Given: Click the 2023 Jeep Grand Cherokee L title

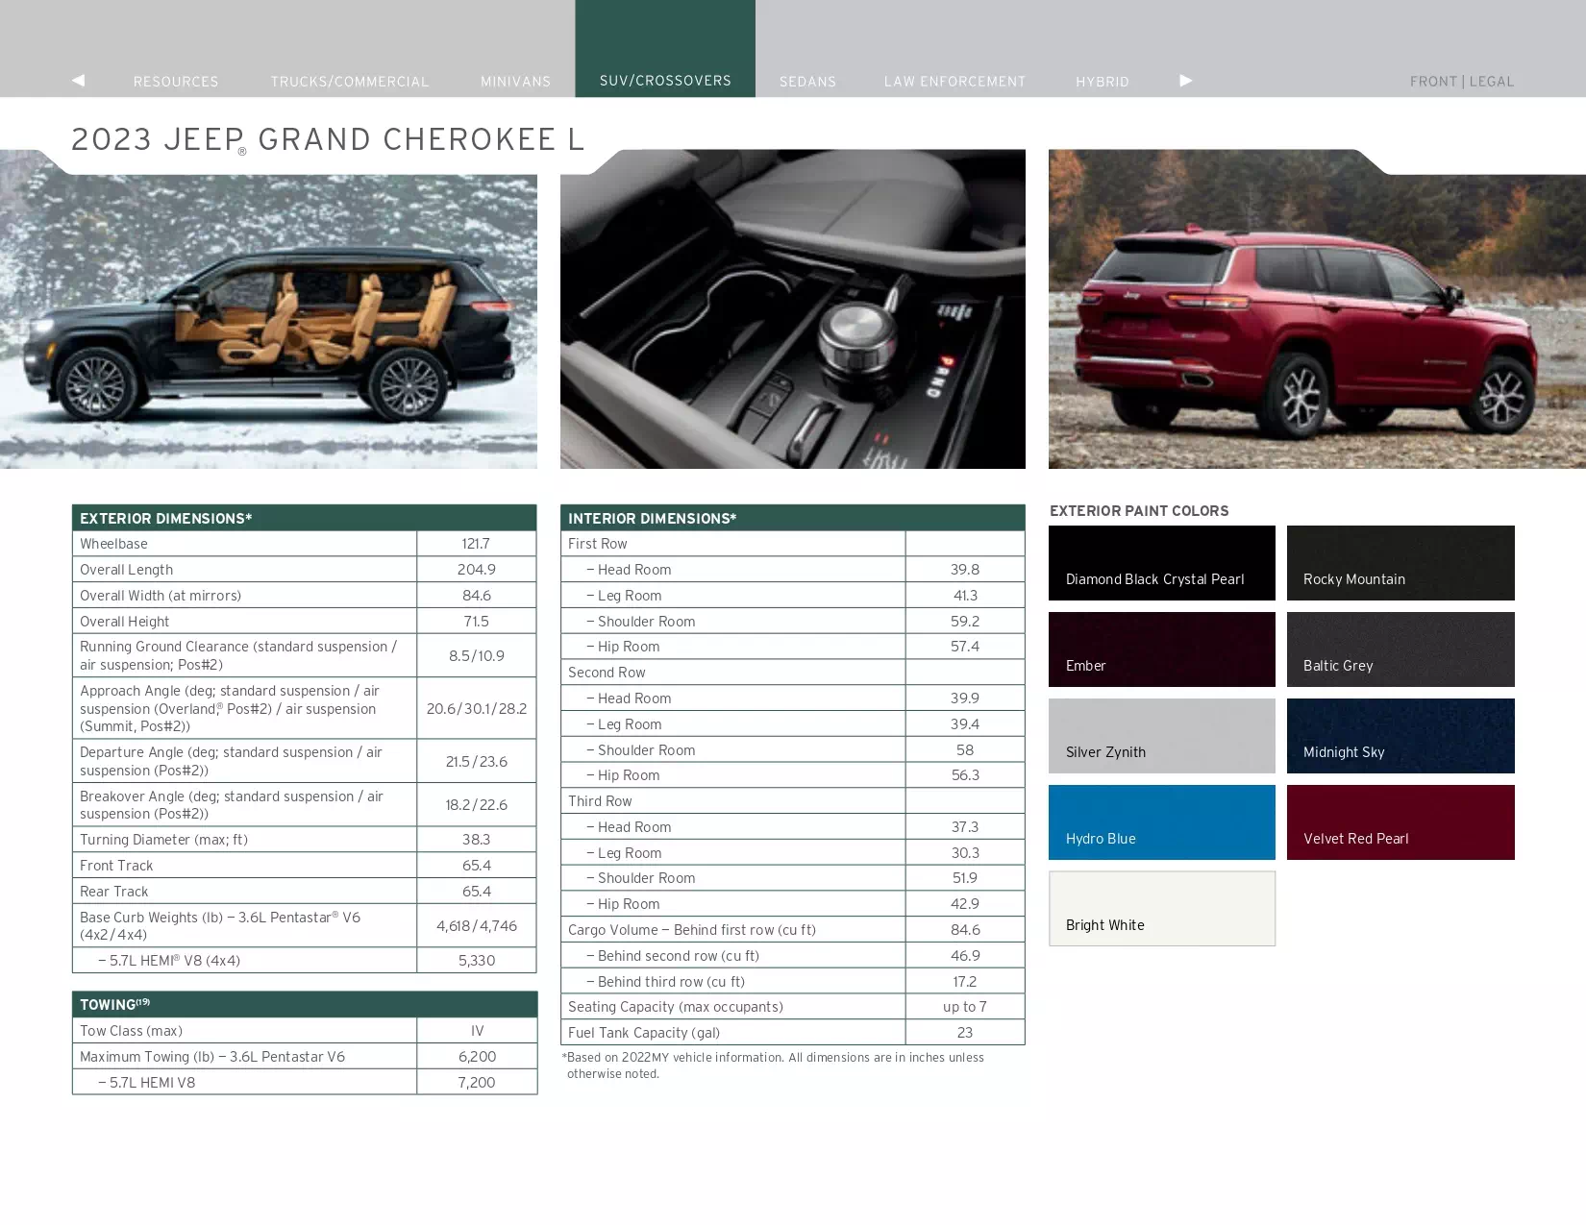Looking at the screenshot, I should point(328,140).
